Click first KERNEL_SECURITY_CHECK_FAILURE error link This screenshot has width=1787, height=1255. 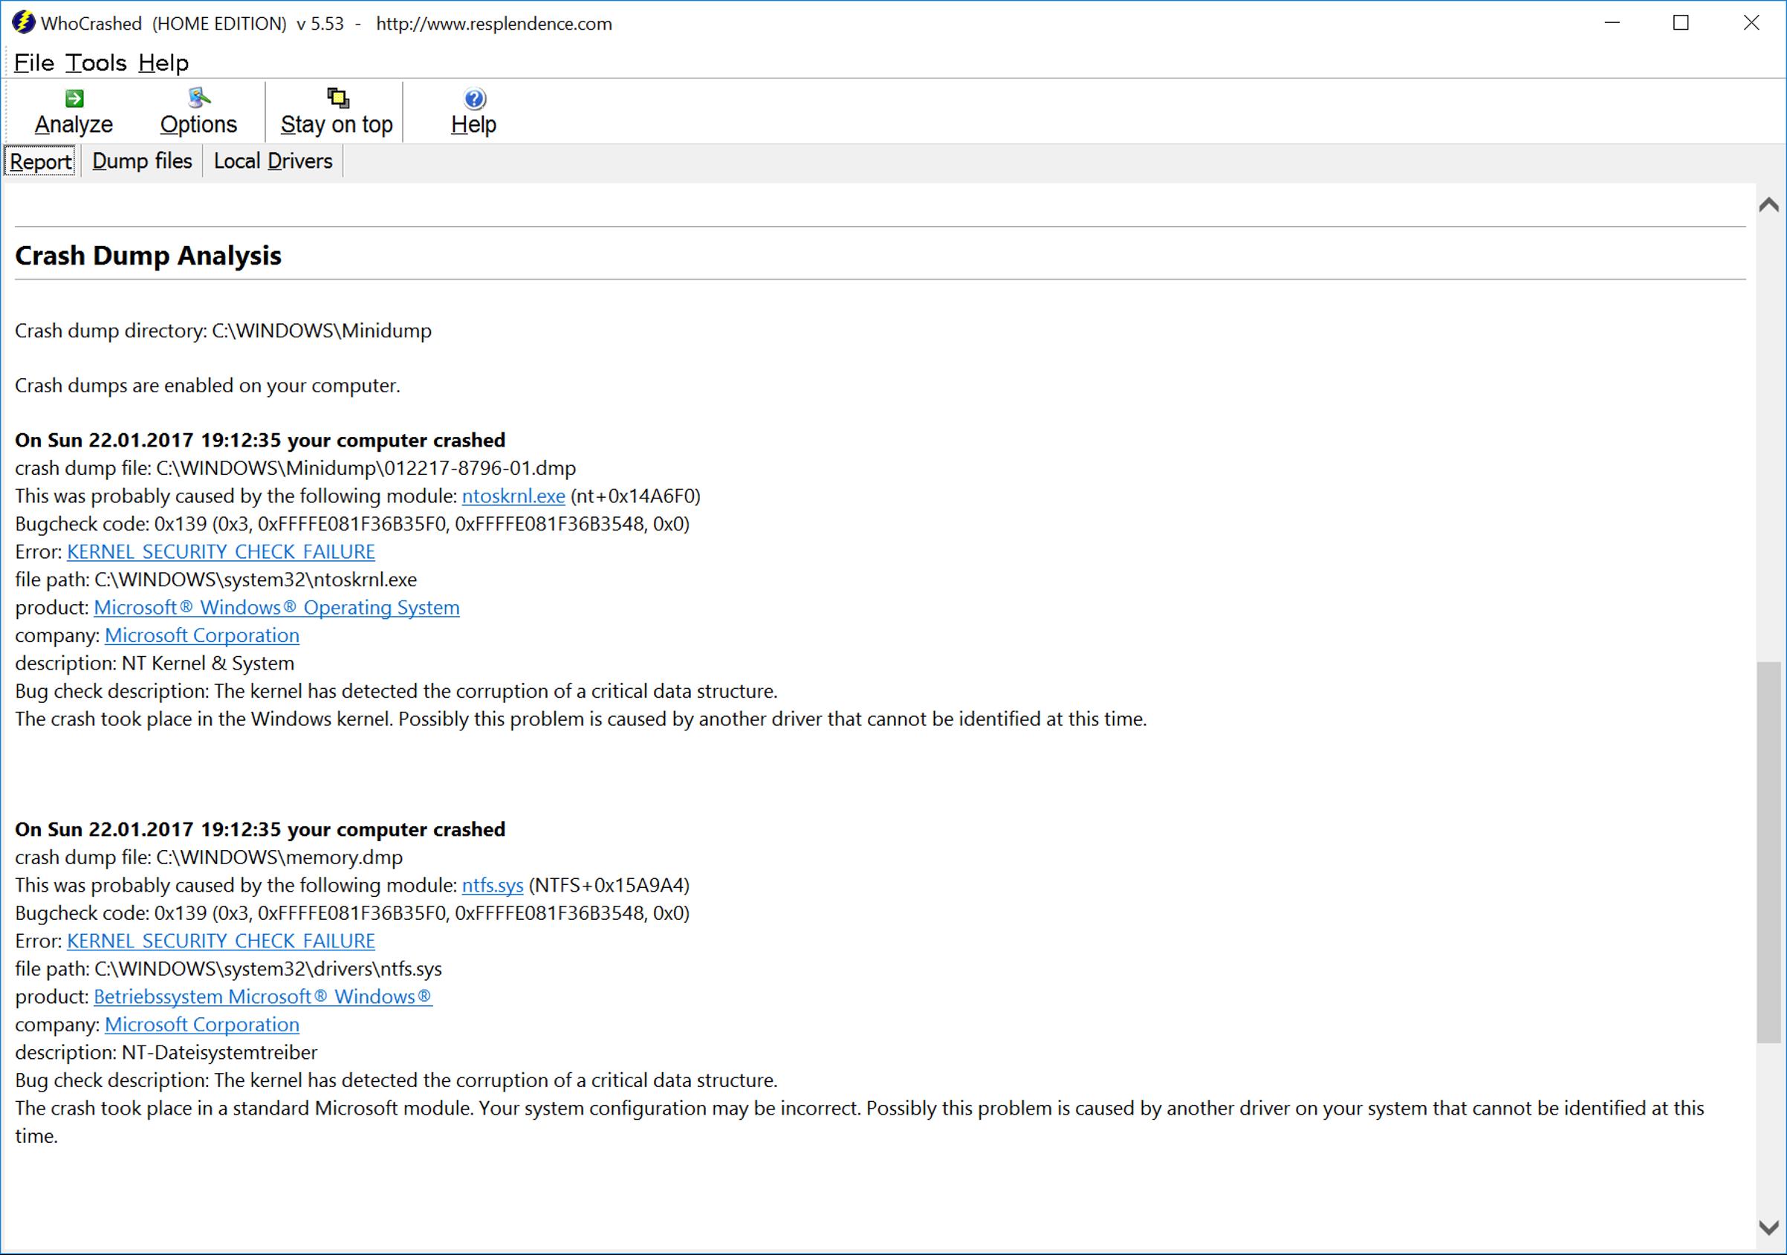[220, 552]
